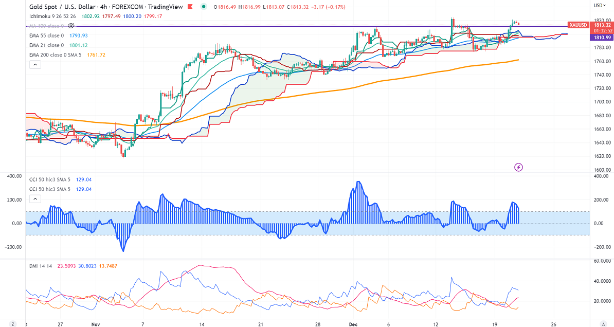Image resolution: width=614 pixels, height=327 pixels.
Task: Click the Ichimoku value 1799.17
Action: (153, 16)
